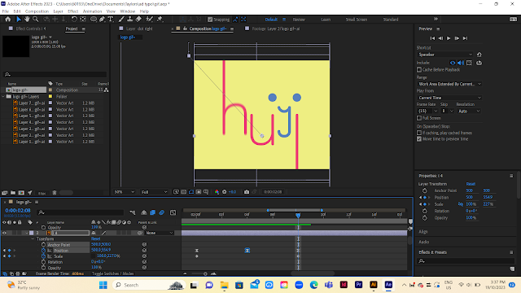Uncheck 'Move time to preview time'
This screenshot has height=293, width=521.
(419, 139)
